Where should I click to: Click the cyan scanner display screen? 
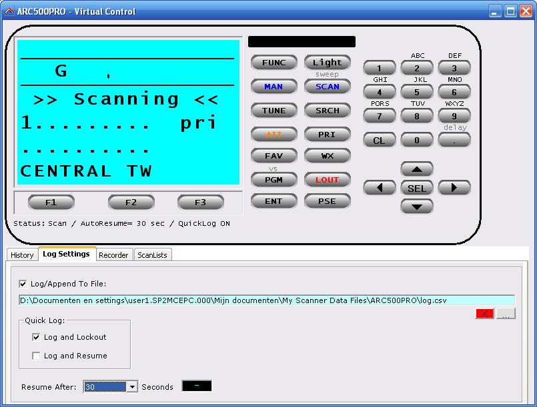(128, 112)
